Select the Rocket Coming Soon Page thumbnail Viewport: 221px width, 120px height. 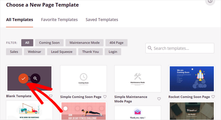[x=192, y=79]
